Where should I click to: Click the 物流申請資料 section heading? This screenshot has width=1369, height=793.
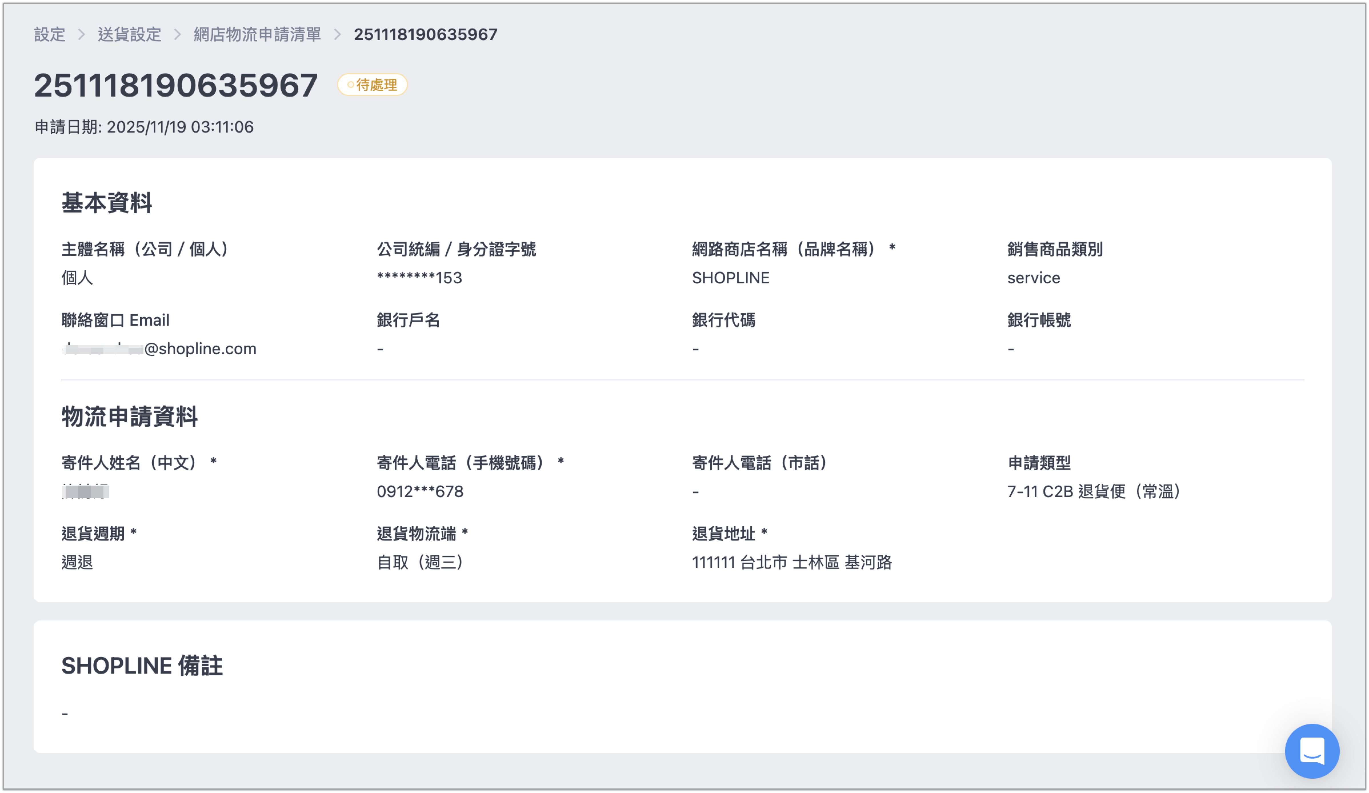129,416
